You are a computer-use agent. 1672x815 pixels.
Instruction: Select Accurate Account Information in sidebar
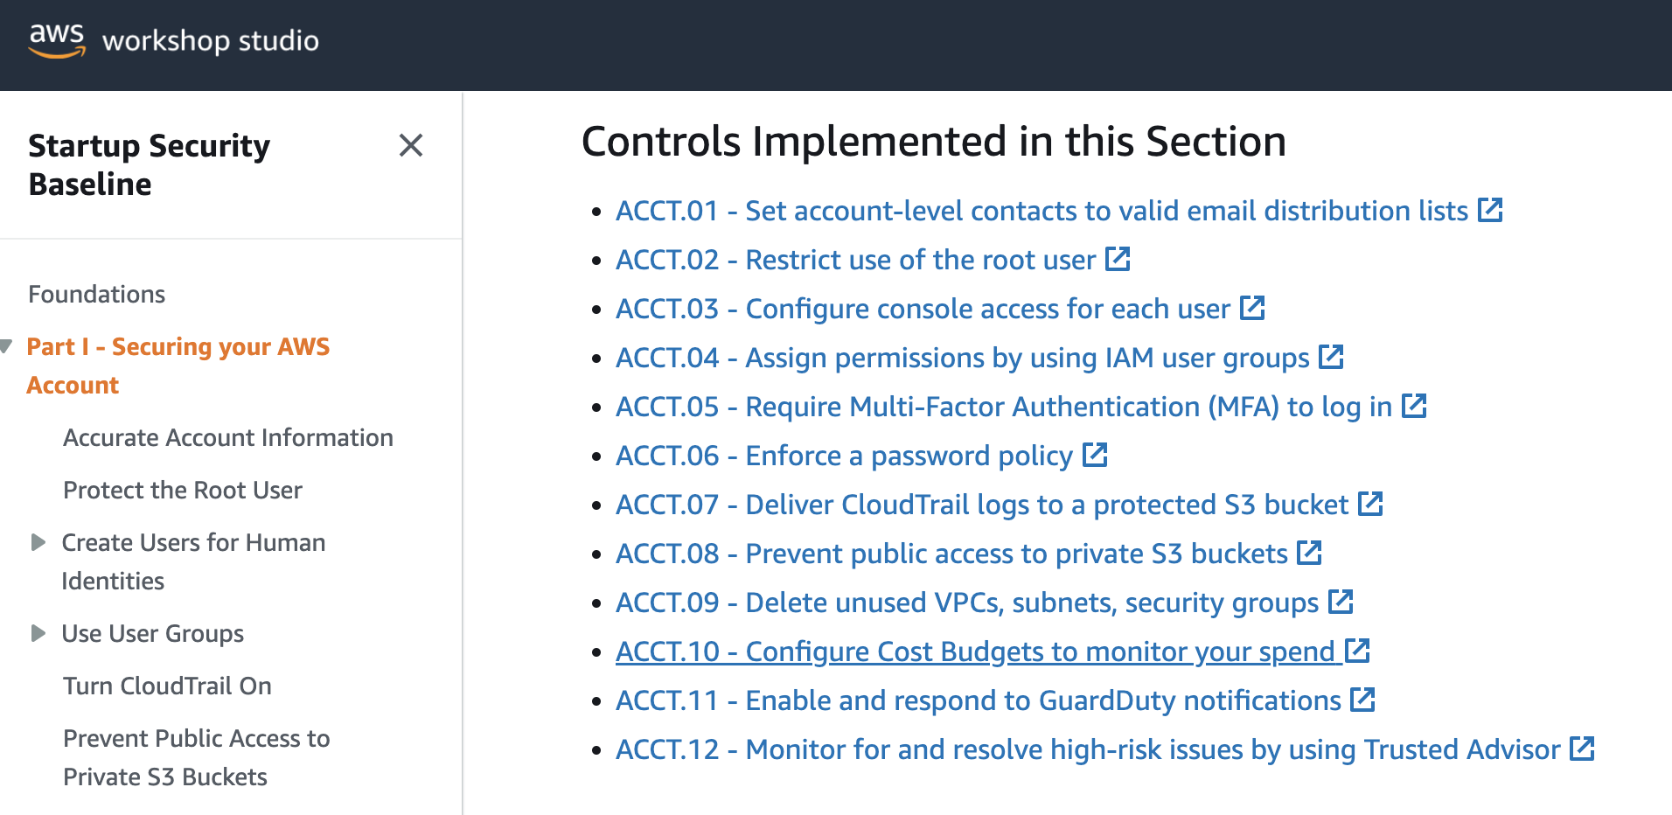pos(227,437)
